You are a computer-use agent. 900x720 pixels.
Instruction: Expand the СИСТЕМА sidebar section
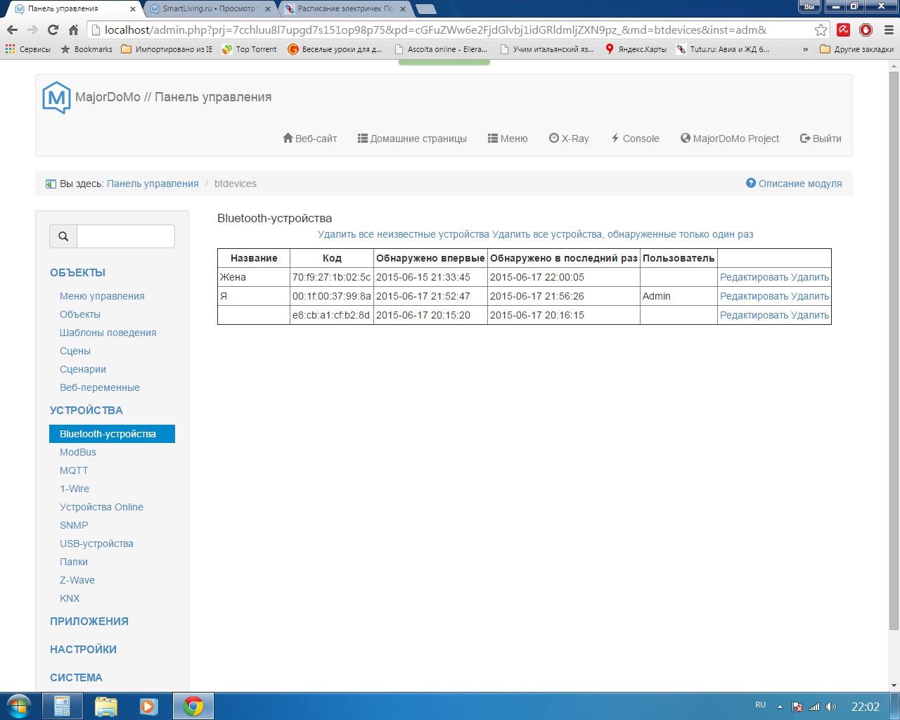point(76,678)
